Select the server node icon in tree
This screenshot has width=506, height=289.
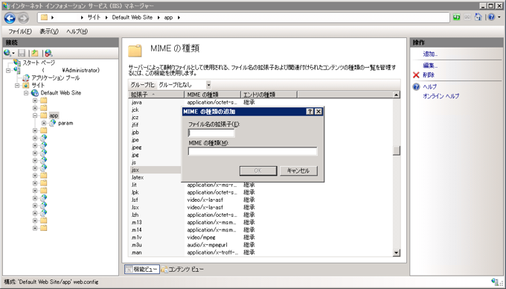click(x=17, y=70)
